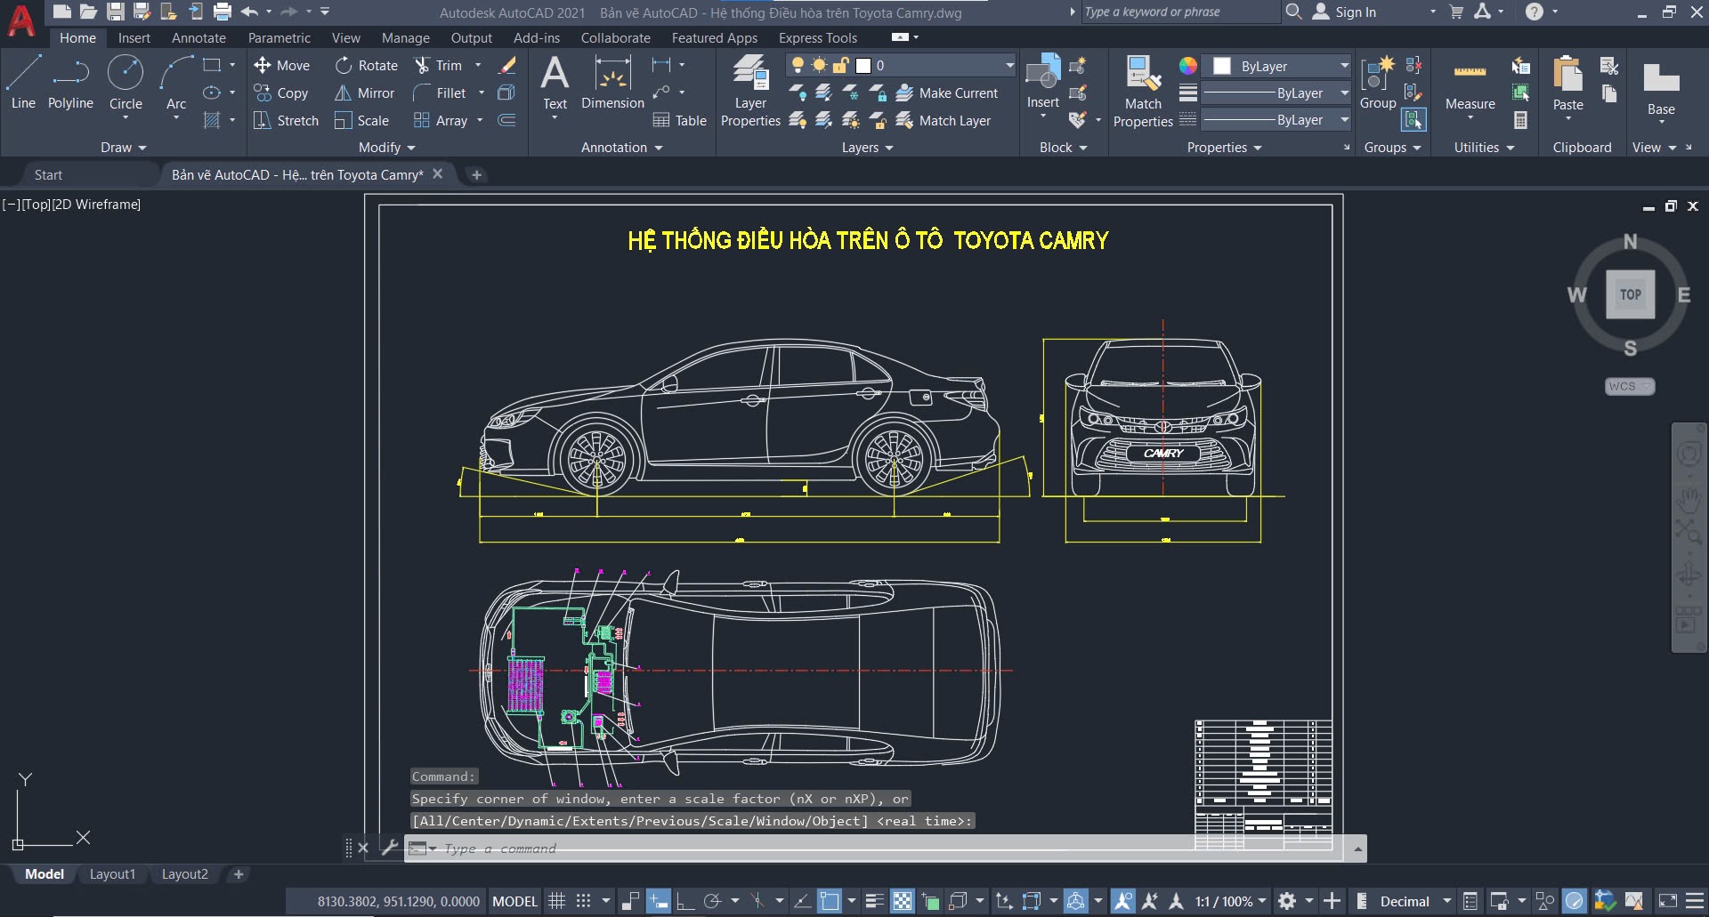Click the Base view icon
Image resolution: width=1709 pixels, height=917 pixels.
[x=1661, y=87]
